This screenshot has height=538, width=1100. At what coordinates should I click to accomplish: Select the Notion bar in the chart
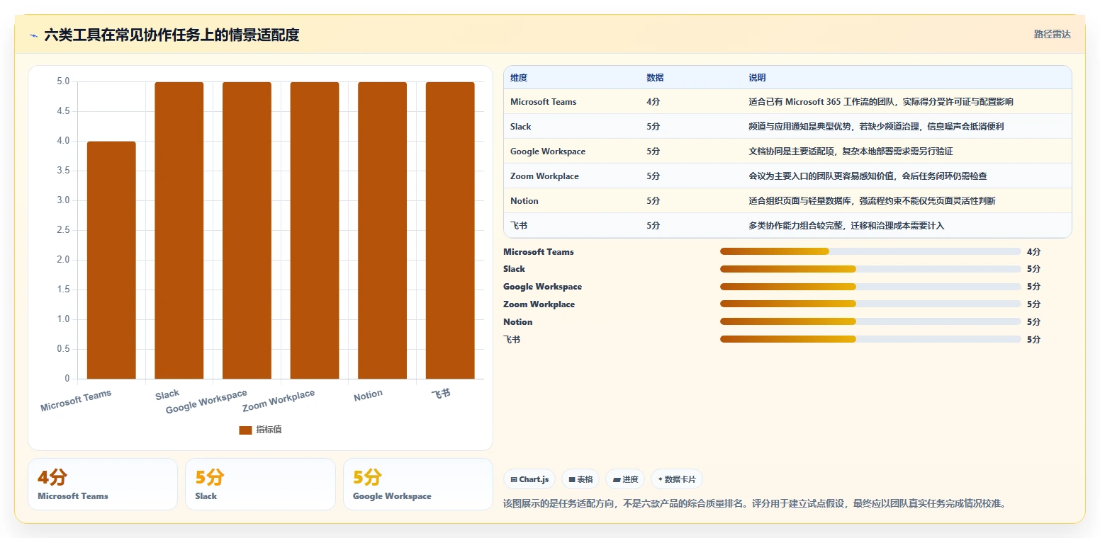(382, 230)
